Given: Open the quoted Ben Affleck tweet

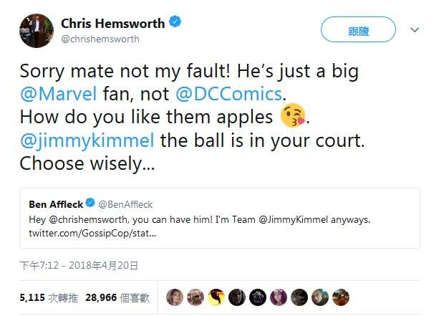Looking at the screenshot, I should [220, 219].
